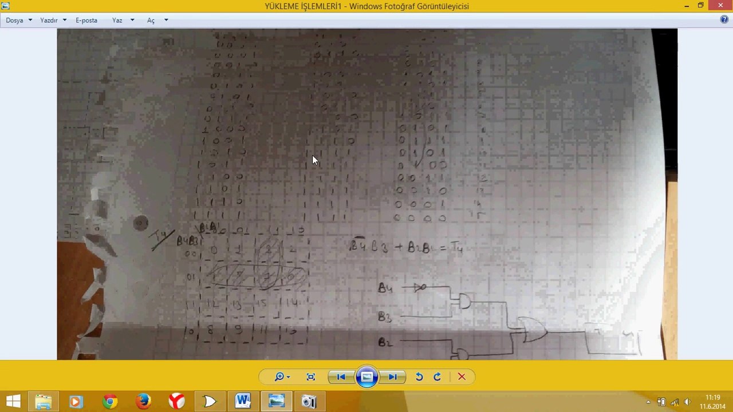Open Google Chrome from taskbar
Screen dimensions: 733x412
click(109, 402)
